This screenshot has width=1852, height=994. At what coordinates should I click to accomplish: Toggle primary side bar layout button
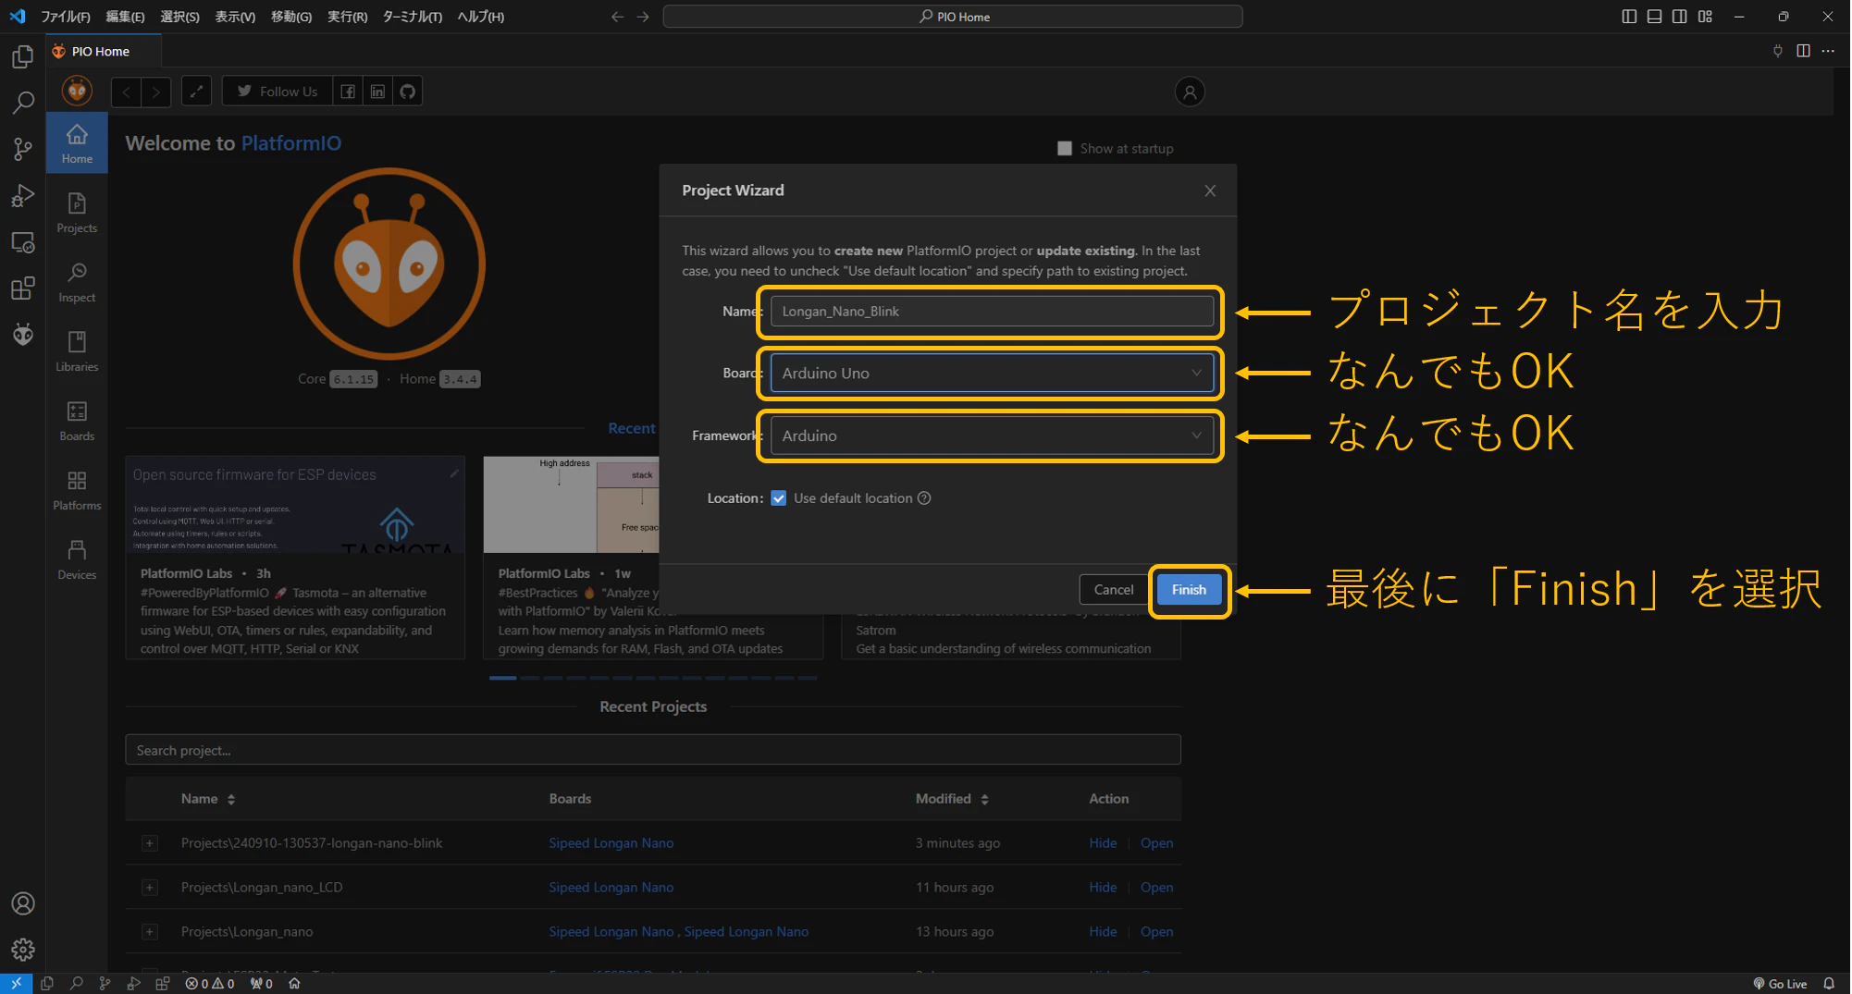pos(1629,17)
